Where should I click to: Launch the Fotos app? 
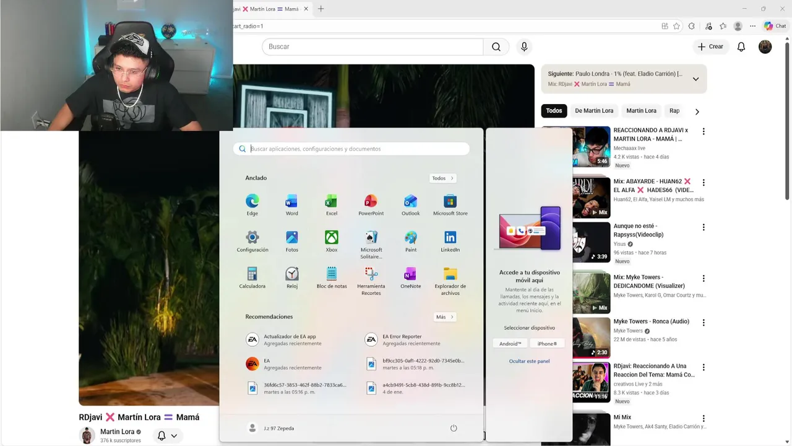pyautogui.click(x=292, y=242)
